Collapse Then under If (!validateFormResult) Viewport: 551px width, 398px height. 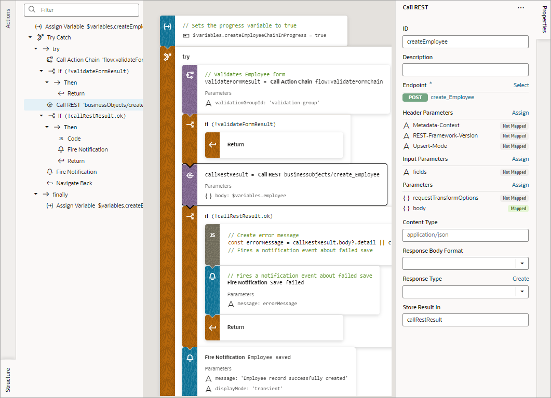click(x=47, y=82)
